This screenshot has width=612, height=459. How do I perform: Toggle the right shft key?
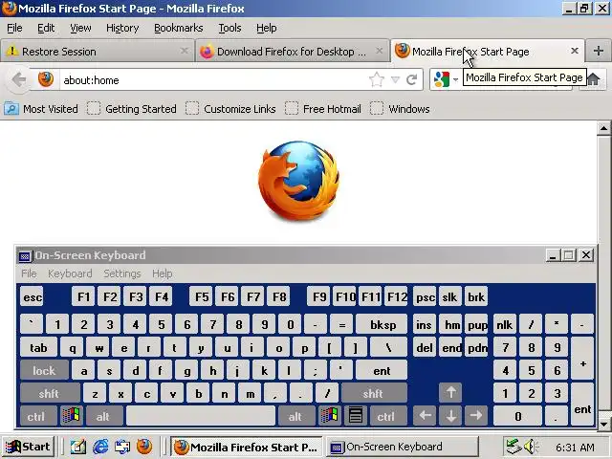(x=374, y=393)
